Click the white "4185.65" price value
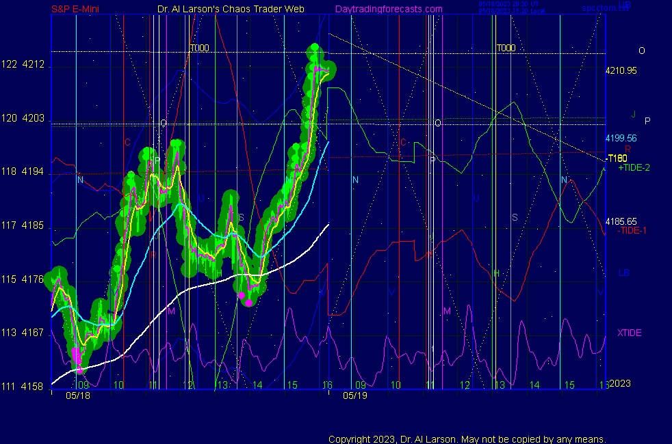Image resolution: width=672 pixels, height=444 pixels. coord(621,221)
